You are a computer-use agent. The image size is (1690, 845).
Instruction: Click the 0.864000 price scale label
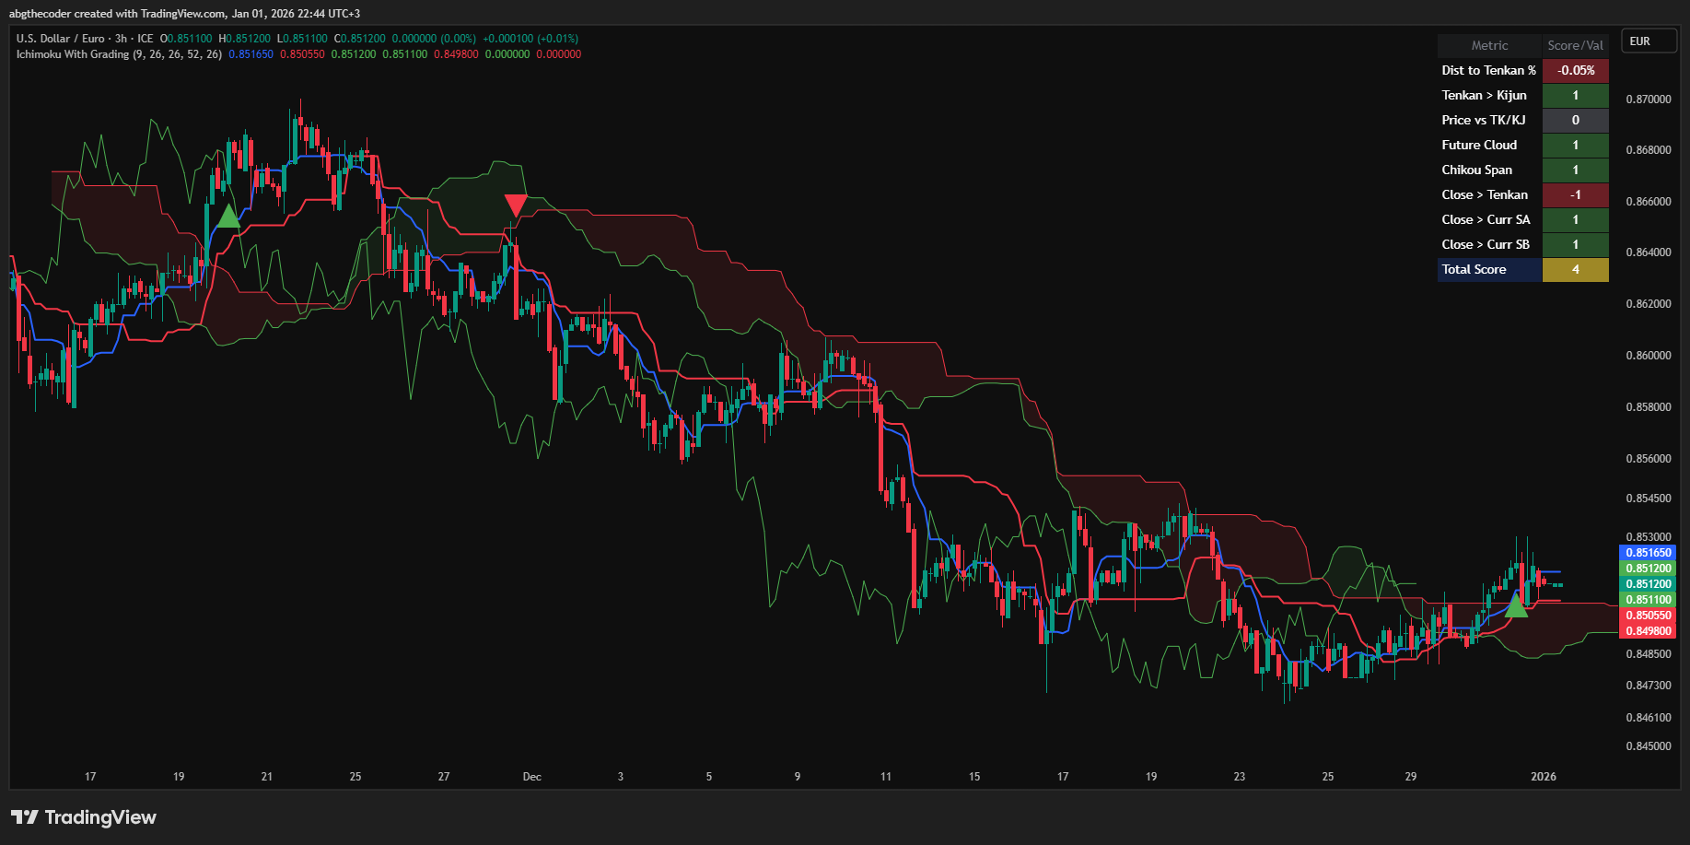pyautogui.click(x=1649, y=252)
